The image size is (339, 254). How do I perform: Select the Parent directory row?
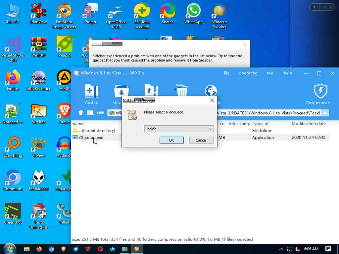tap(201, 130)
